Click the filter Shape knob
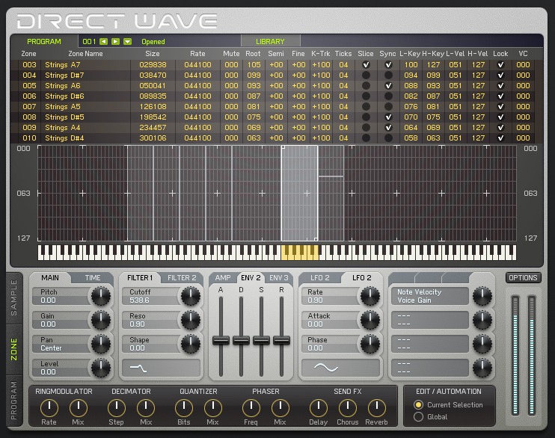Viewport: 555px width, 438px height. 191,344
